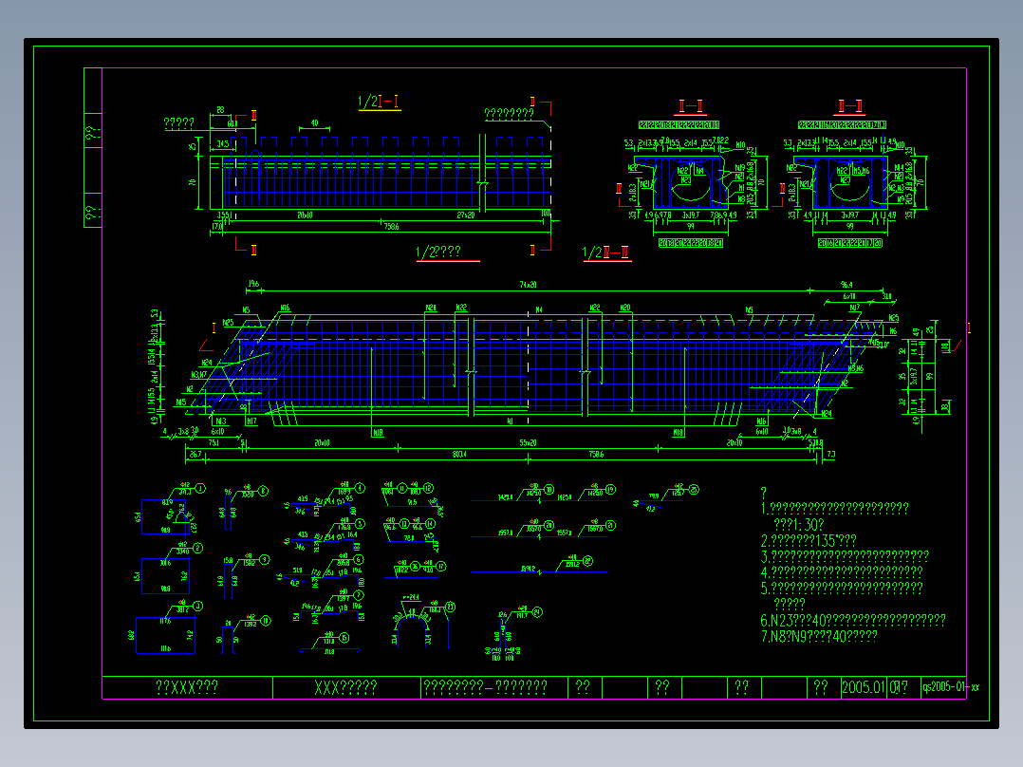Click the III-III cross-section heading
This screenshot has width=1023, height=767.
tap(850, 105)
